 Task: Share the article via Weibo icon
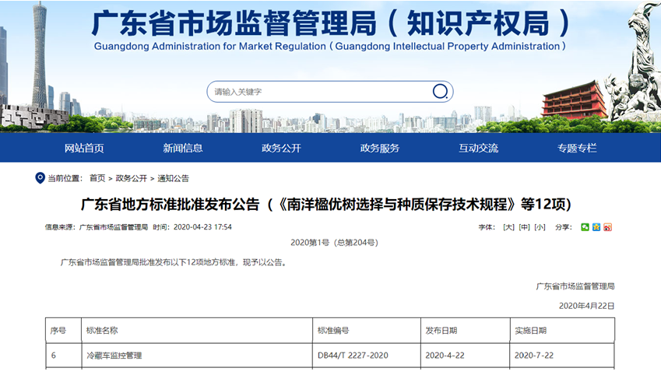(607, 227)
